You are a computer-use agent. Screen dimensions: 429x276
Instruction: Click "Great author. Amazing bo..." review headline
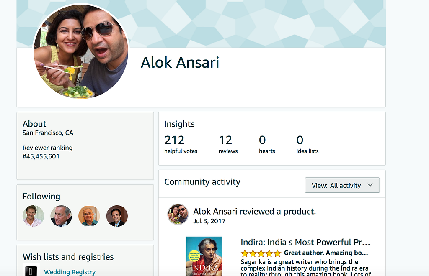click(x=326, y=253)
